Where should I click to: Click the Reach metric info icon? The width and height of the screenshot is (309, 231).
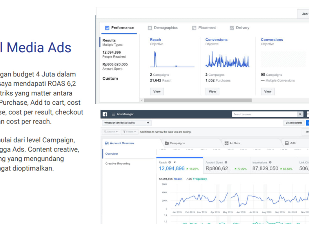[x=169, y=162]
